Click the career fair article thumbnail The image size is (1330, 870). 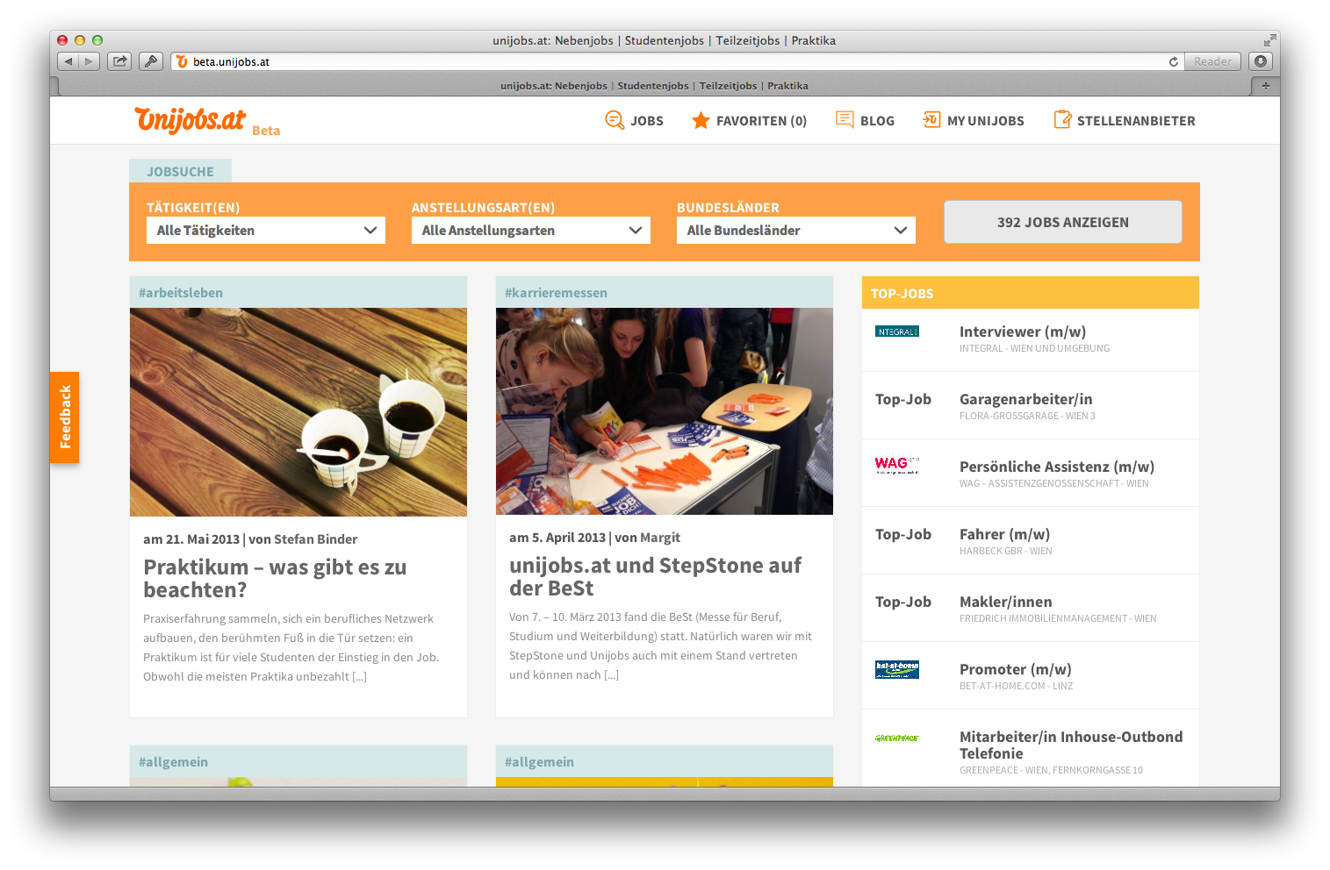coord(665,411)
